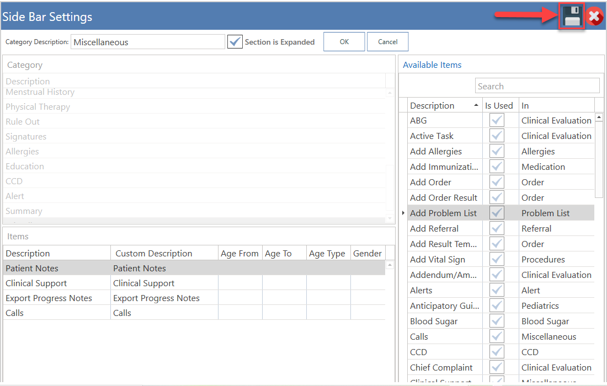The height and width of the screenshot is (386, 607).
Task: Select Education category
Action: tap(194, 166)
